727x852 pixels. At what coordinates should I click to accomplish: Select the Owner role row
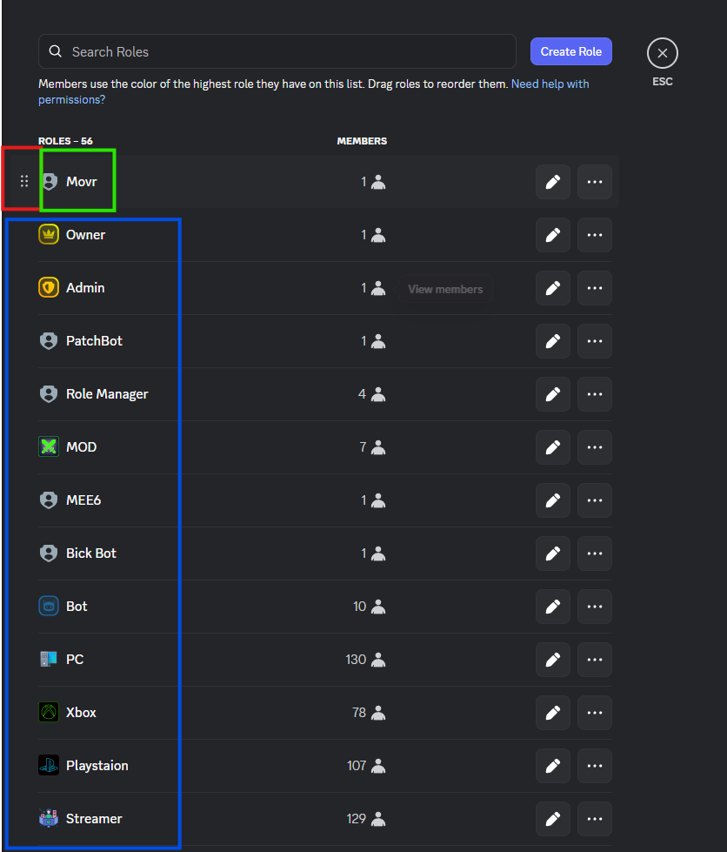(324, 235)
